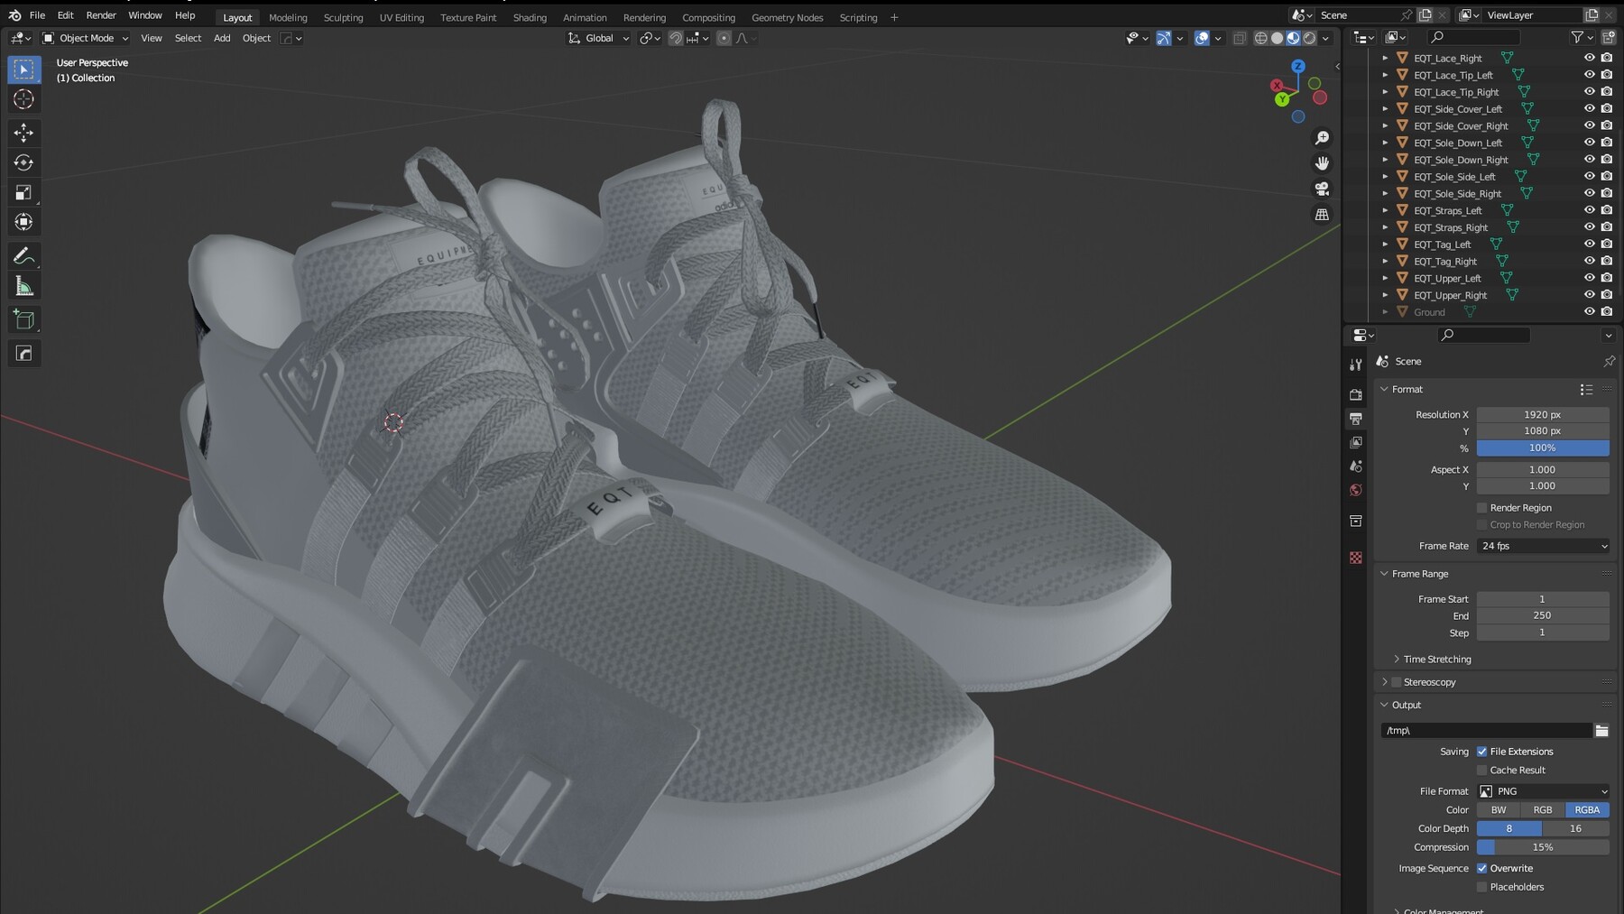This screenshot has height=914, width=1624.
Task: Select the Measure tool
Action: pos(23,285)
